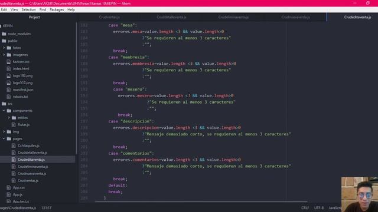Open Crudventas.js in the tree
Viewport: 378px width, 212px height.
click(x=28, y=181)
